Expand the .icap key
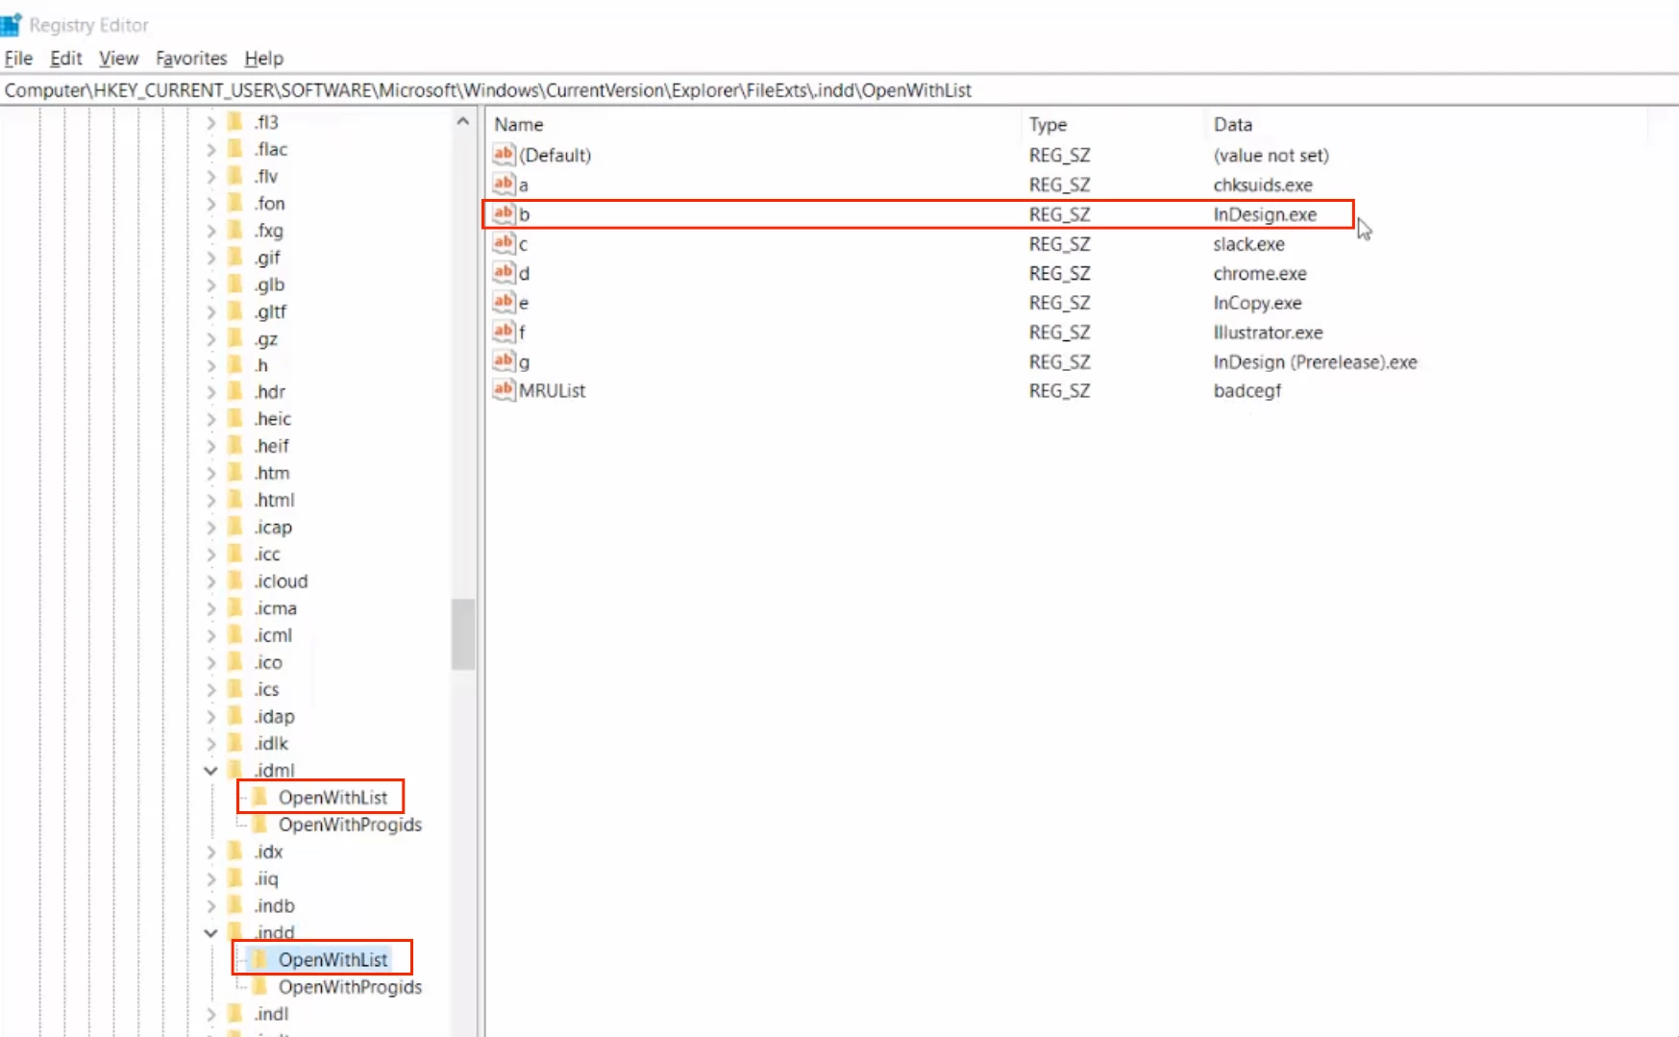Viewport: 1679px width, 1037px height. tap(210, 527)
